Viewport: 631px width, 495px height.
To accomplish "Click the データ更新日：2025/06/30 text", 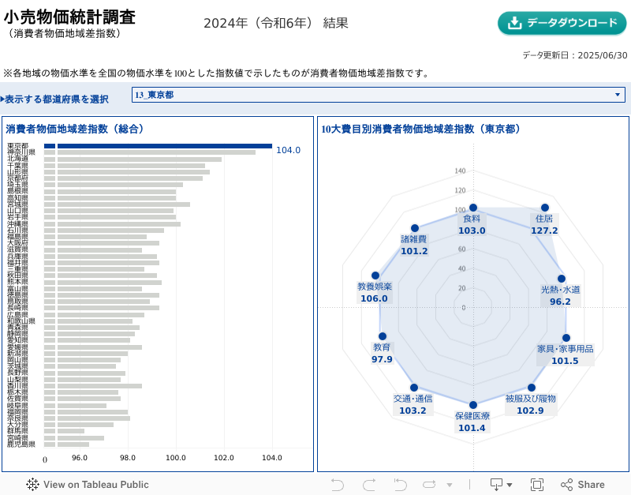I will point(575,55).
